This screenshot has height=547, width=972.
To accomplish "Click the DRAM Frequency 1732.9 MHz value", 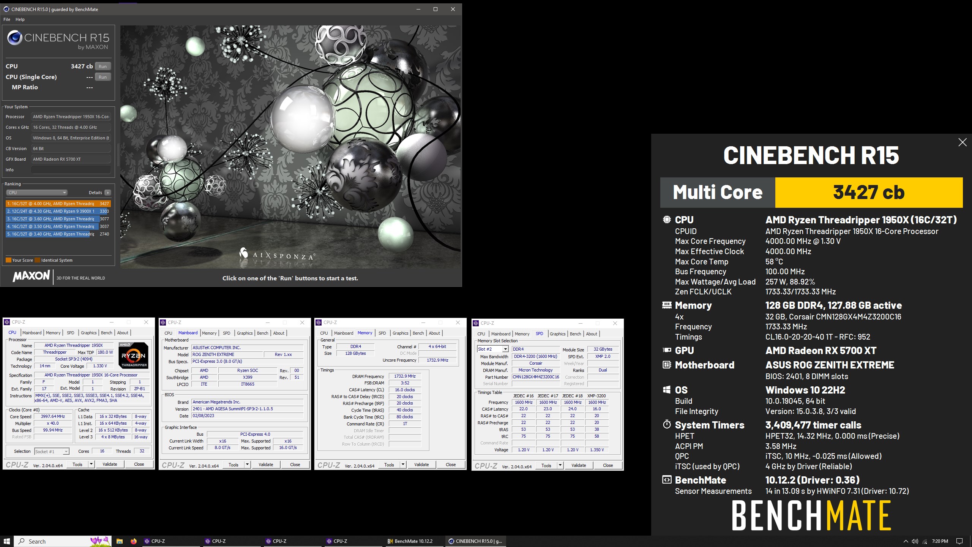I will [405, 376].
